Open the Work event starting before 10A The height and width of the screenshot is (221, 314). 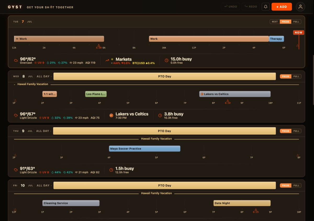click(209, 39)
